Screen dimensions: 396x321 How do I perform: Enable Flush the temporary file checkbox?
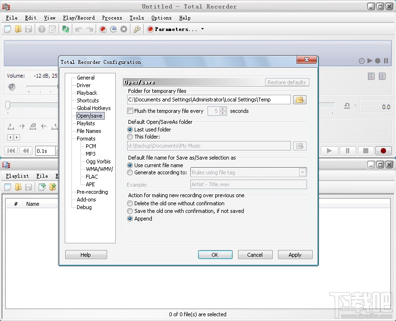coord(130,110)
